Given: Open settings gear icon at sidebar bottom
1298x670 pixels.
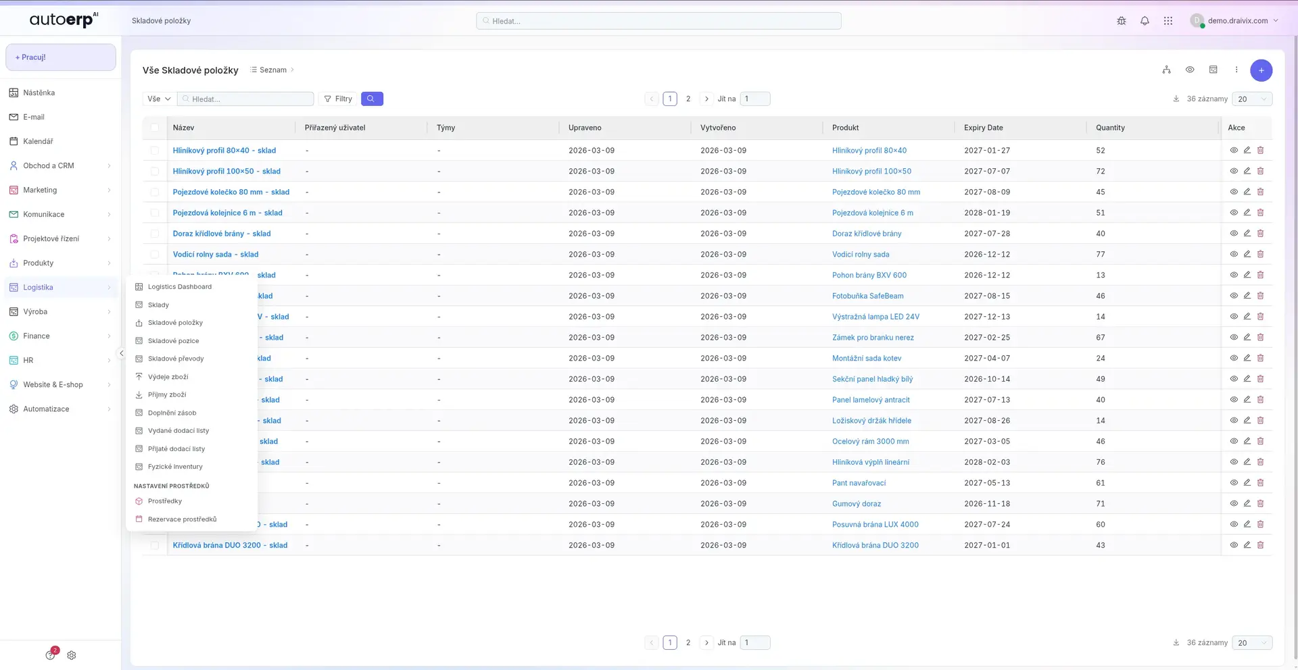Looking at the screenshot, I should (72, 655).
